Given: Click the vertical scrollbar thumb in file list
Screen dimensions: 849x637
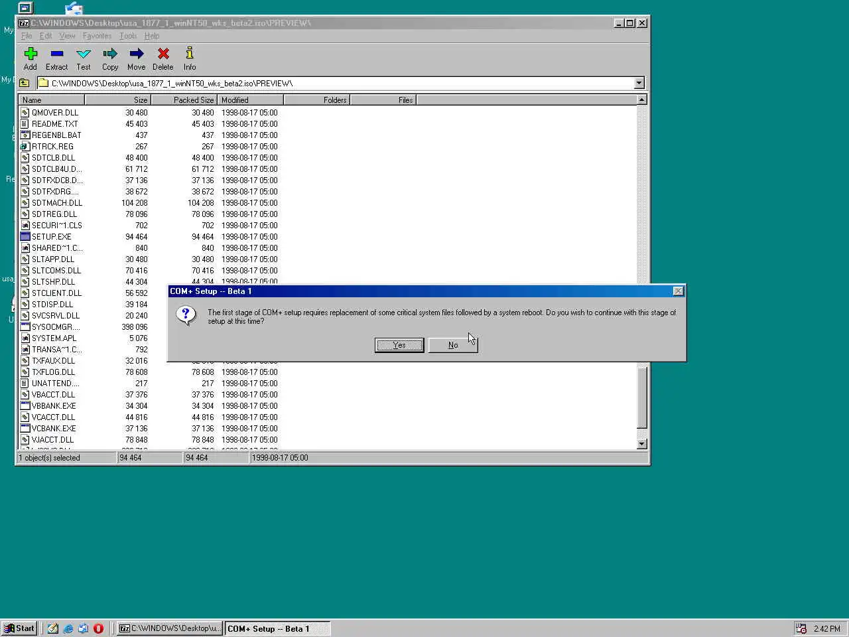Looking at the screenshot, I should pyautogui.click(x=641, y=397).
